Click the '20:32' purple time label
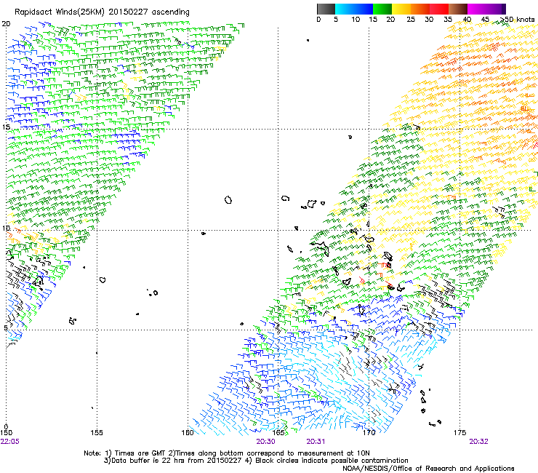 [478, 442]
